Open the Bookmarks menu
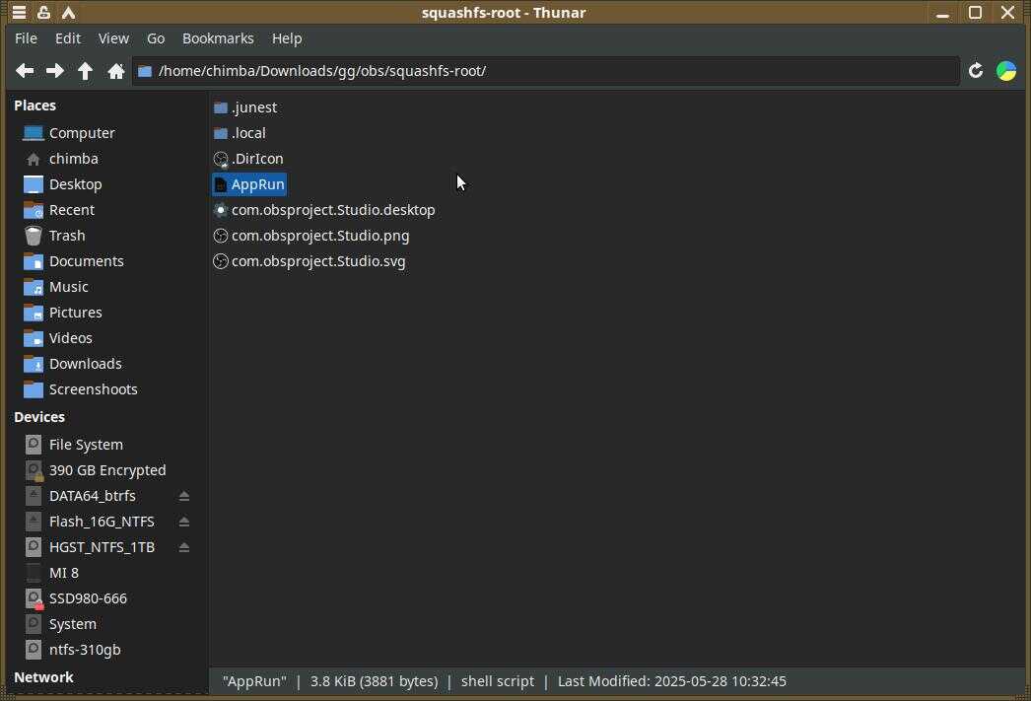 [x=218, y=38]
